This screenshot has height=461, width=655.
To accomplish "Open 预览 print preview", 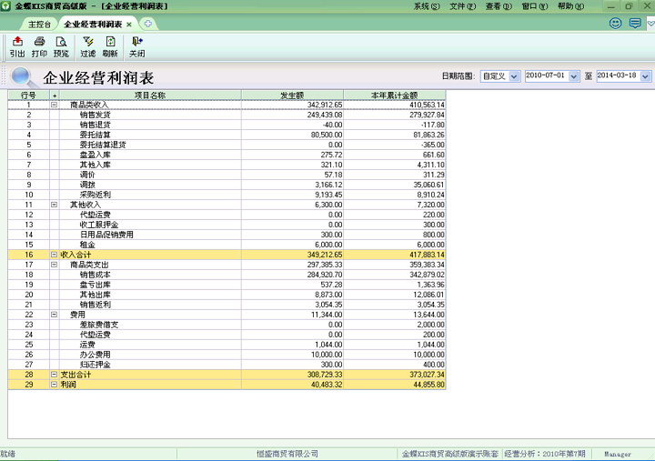I will (x=61, y=46).
